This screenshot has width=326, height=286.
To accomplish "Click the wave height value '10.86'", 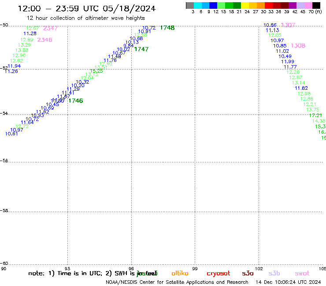I will (x=270, y=25).
